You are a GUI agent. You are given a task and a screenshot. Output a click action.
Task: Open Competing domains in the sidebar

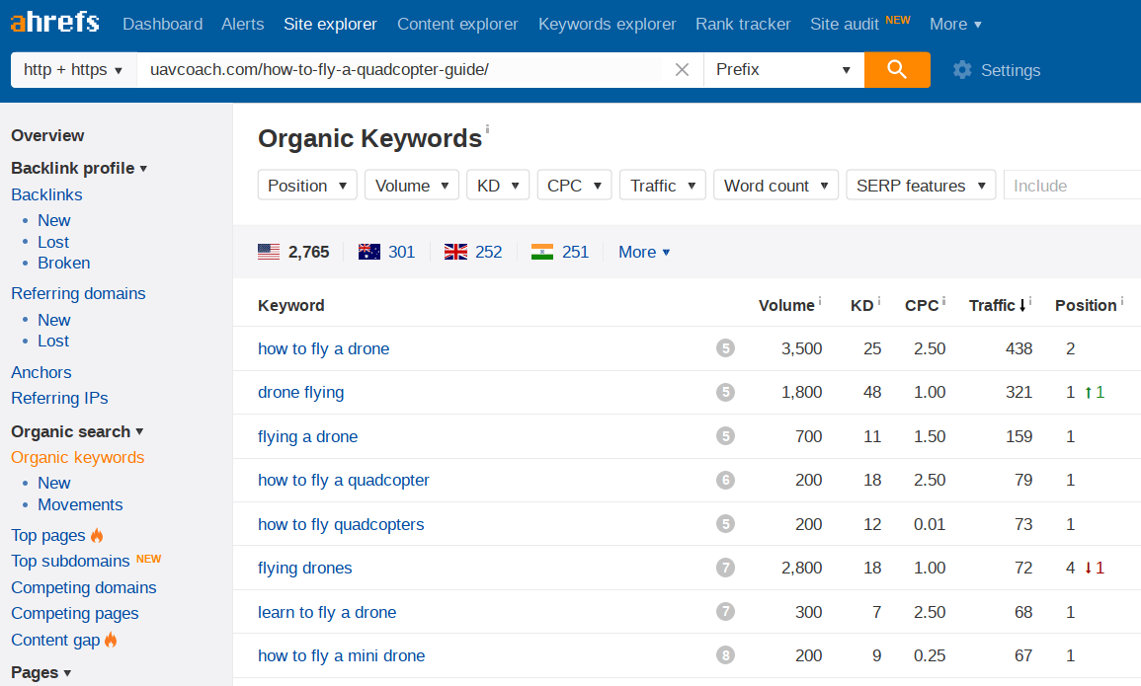pos(84,588)
